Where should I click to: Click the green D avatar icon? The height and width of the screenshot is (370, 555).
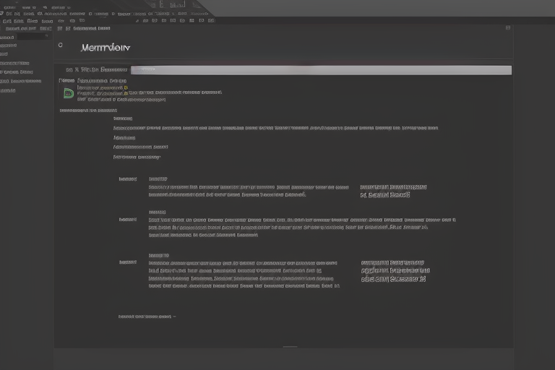click(68, 92)
